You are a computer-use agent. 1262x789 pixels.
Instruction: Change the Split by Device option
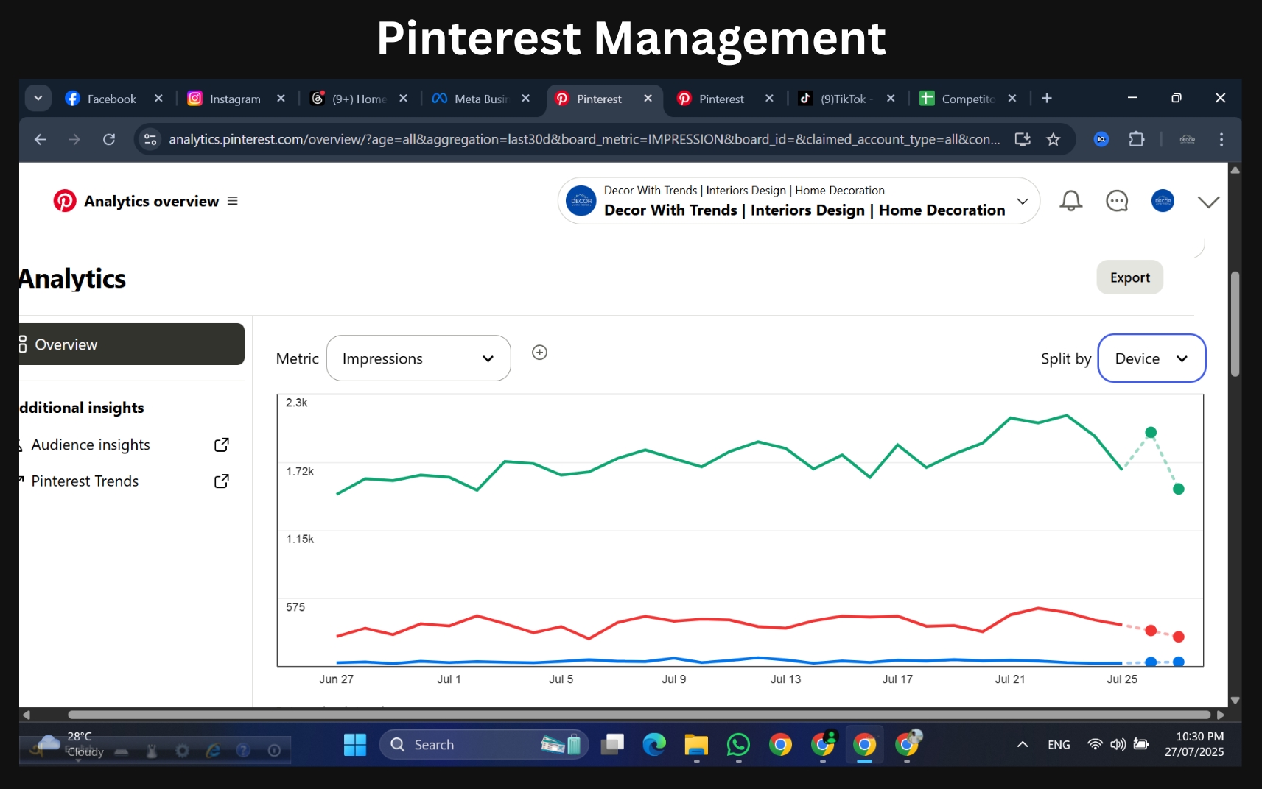click(x=1151, y=358)
